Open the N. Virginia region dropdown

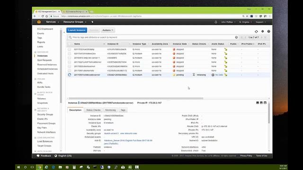click(x=245, y=22)
